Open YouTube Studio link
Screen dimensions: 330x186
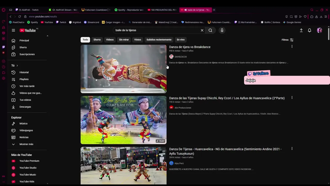click(x=28, y=168)
